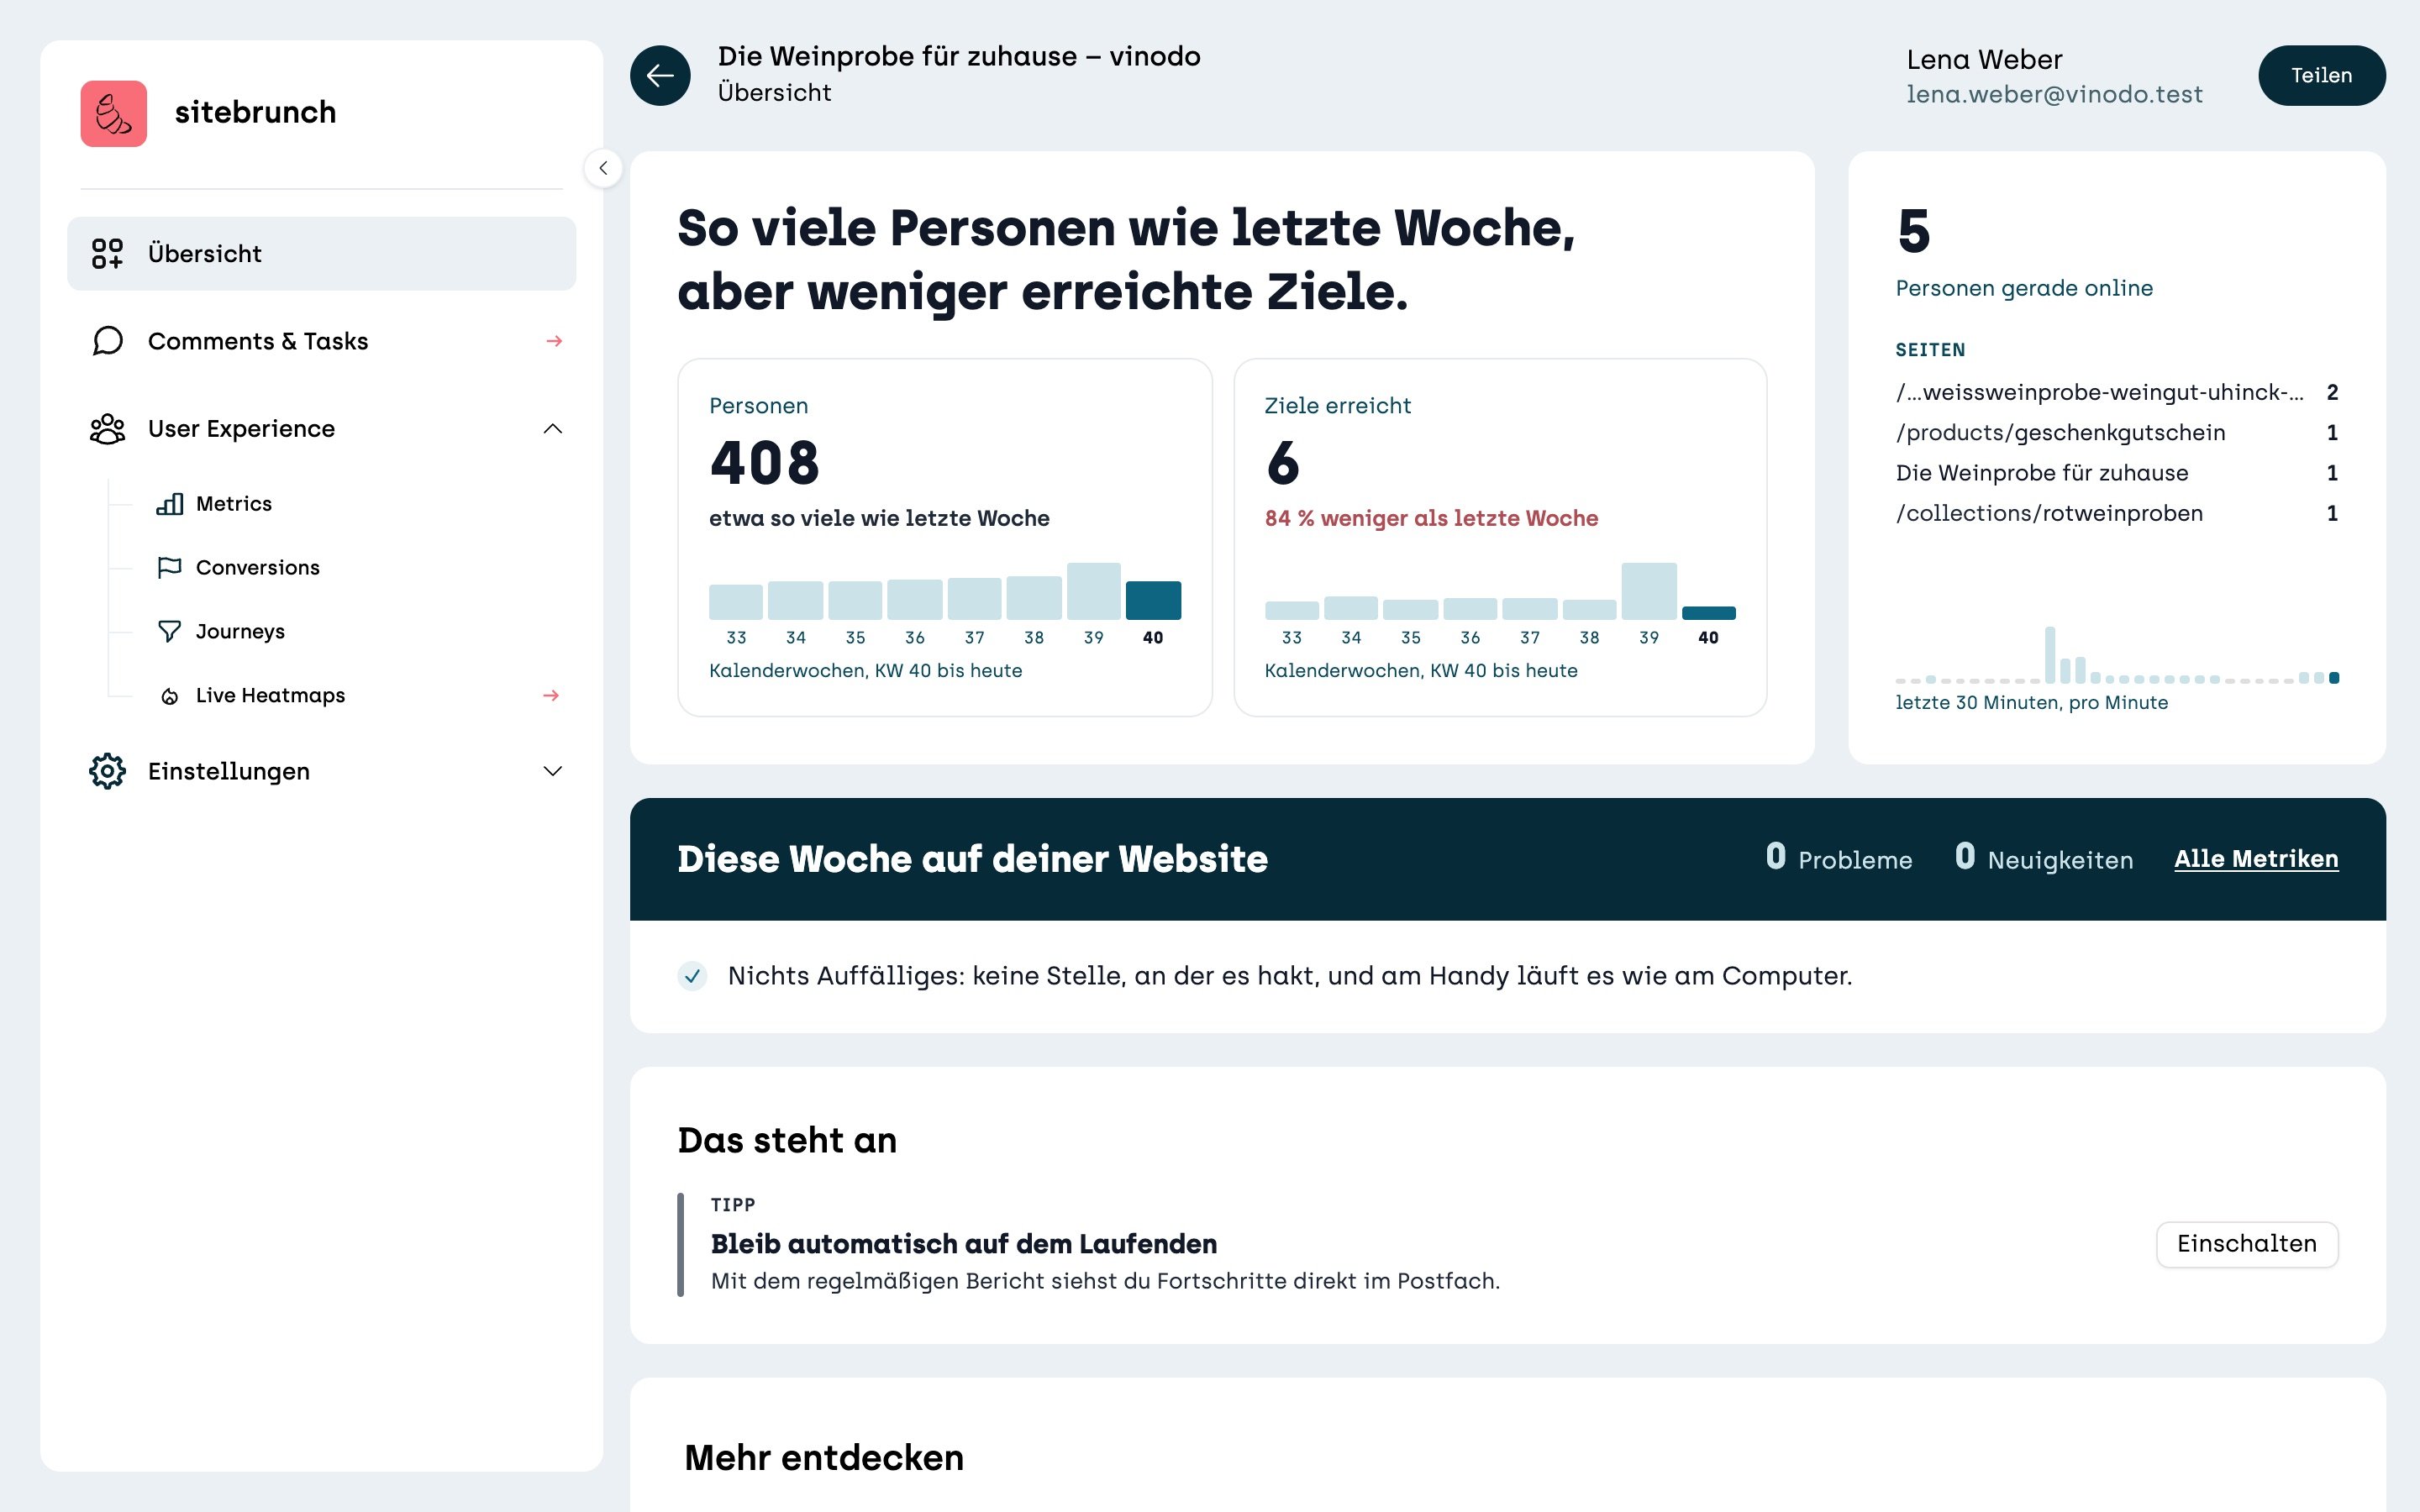Click the Personen gerade online label
Screen dimensions: 2420x1512
click(x=2024, y=289)
